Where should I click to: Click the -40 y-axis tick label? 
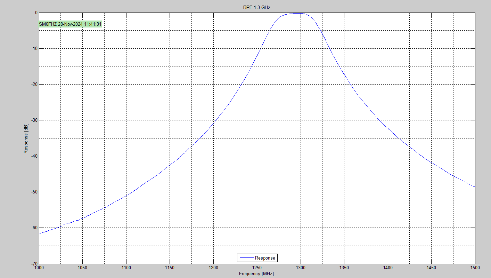click(x=34, y=156)
